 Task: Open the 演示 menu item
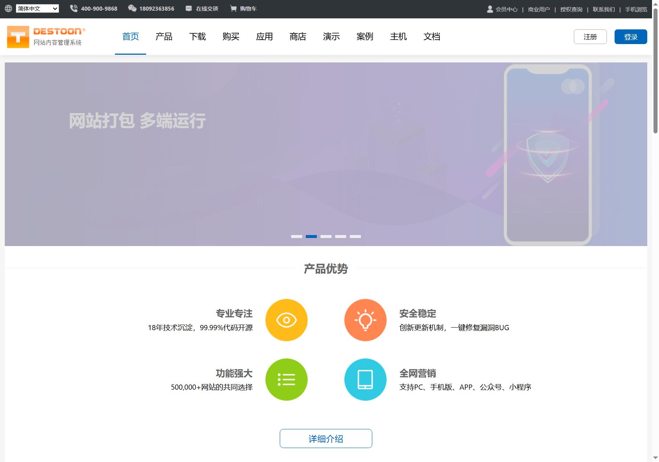332,37
